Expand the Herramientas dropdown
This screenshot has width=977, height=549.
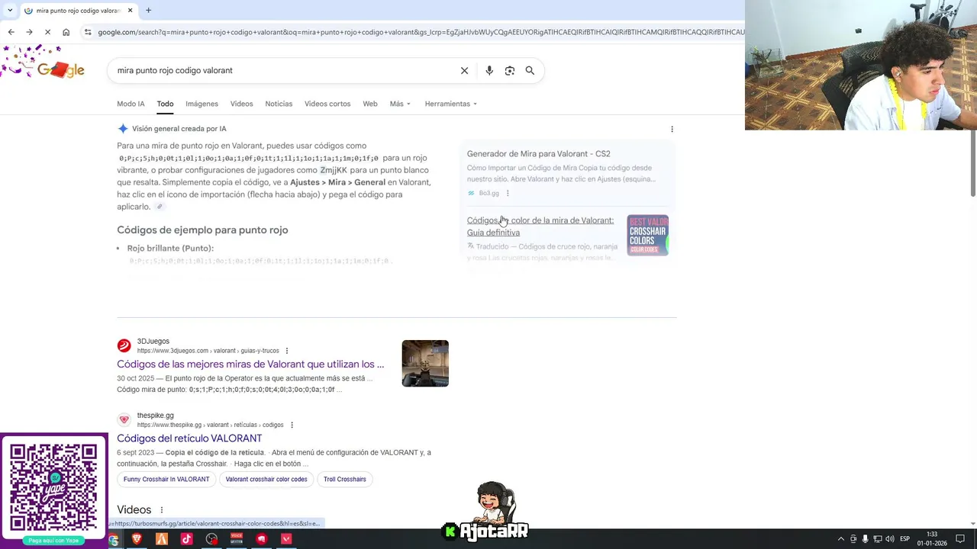click(450, 104)
